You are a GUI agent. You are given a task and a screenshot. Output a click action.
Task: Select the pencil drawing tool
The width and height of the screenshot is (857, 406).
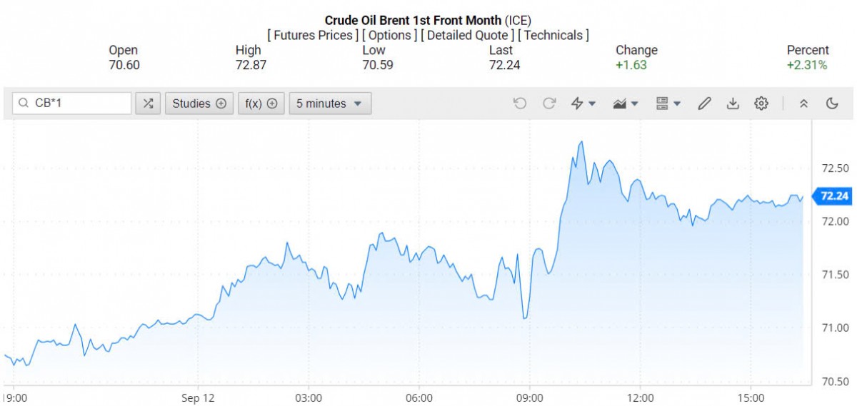pos(704,103)
